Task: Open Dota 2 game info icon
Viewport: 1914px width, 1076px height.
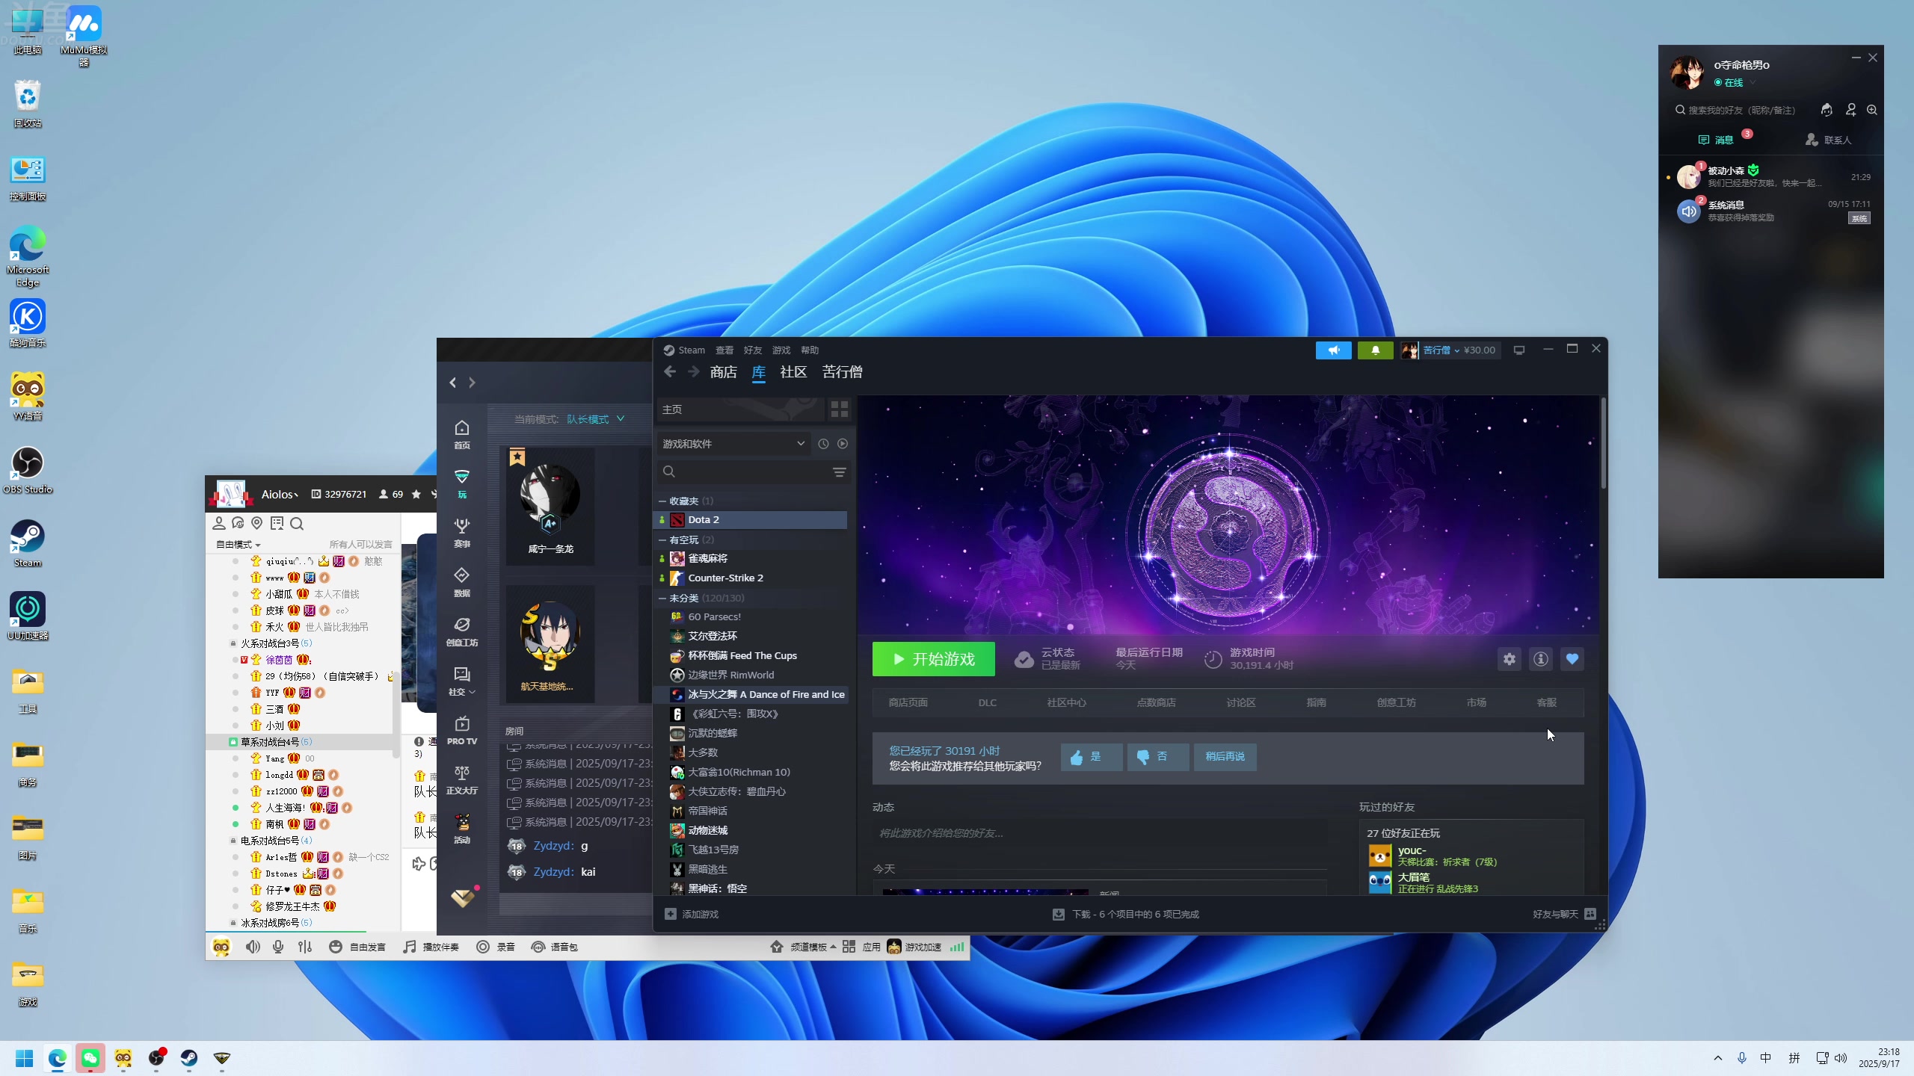Action: 1541,659
